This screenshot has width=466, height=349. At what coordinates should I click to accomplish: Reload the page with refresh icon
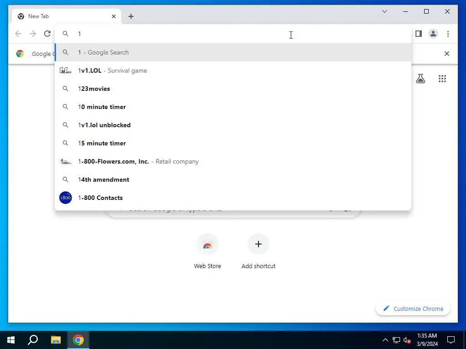pyautogui.click(x=47, y=34)
